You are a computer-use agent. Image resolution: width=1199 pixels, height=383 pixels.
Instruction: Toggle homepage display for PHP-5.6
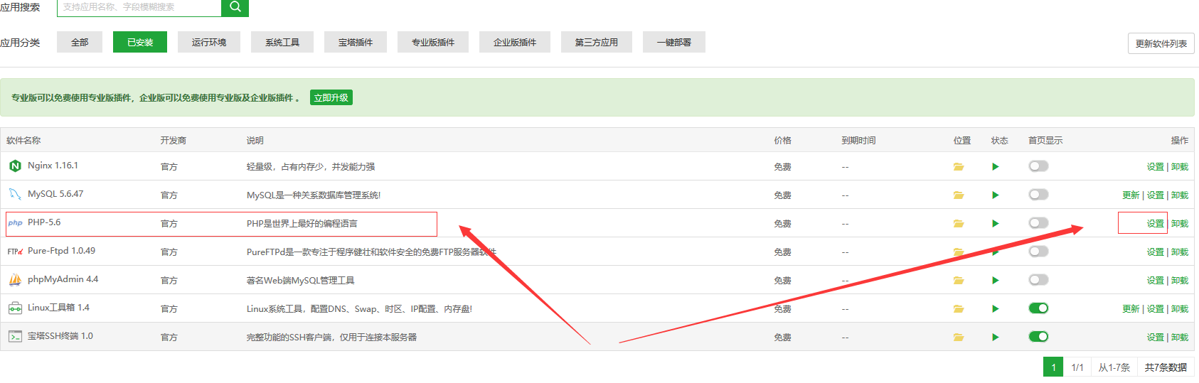1038,222
